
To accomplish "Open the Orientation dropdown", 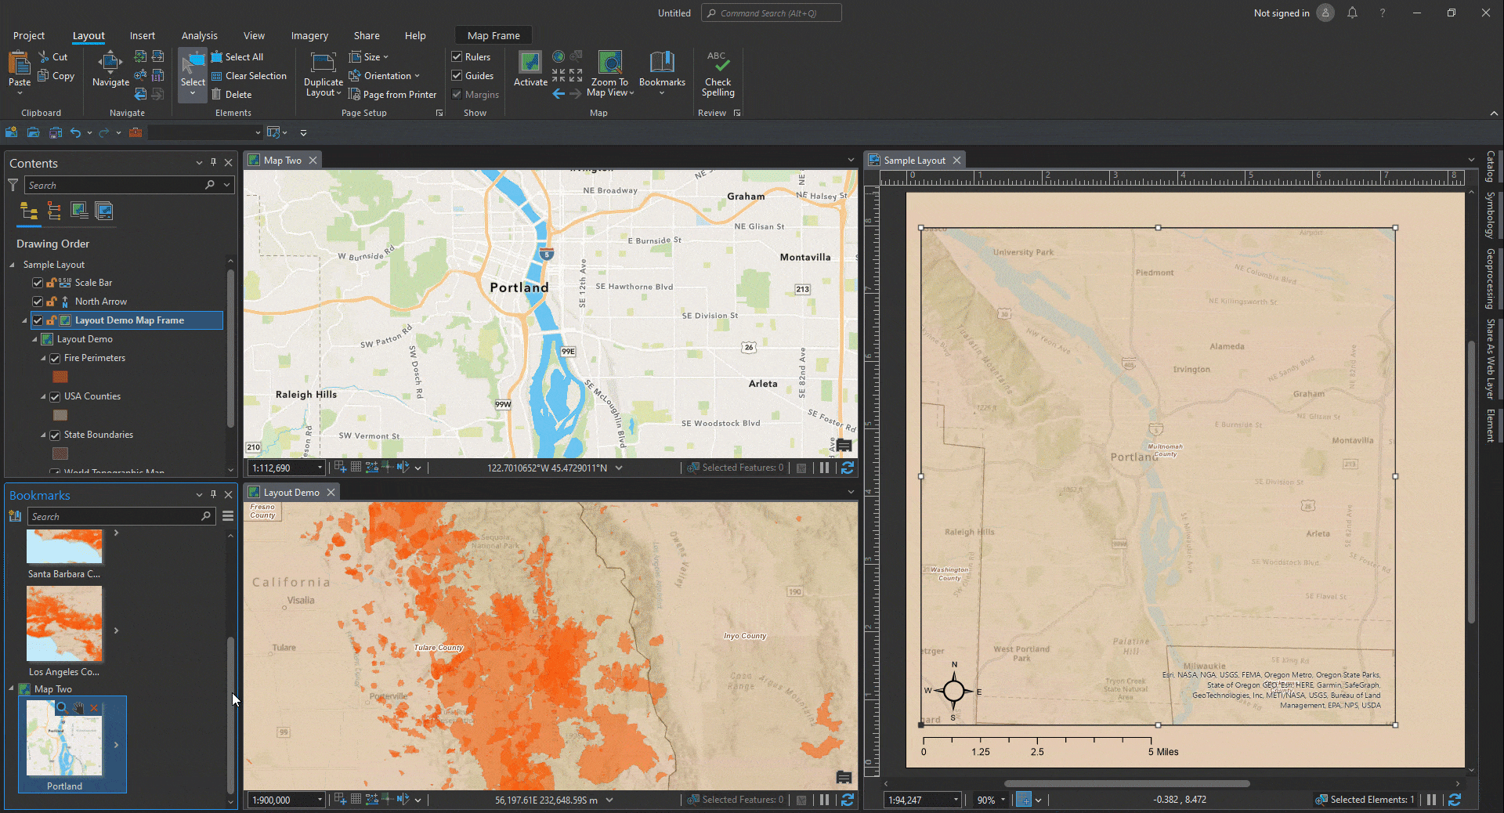I will 385,76.
